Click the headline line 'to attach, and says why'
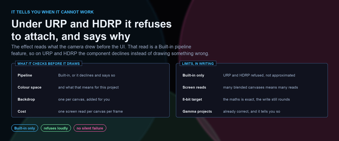Image resolution: width=339 pixels, height=141 pixels. pos(71,37)
